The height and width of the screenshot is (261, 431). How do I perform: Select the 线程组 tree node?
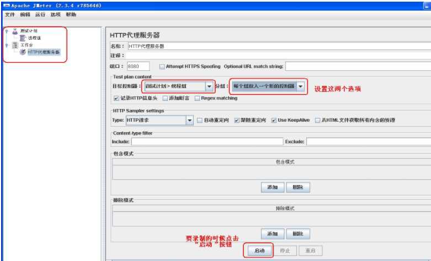click(34, 38)
